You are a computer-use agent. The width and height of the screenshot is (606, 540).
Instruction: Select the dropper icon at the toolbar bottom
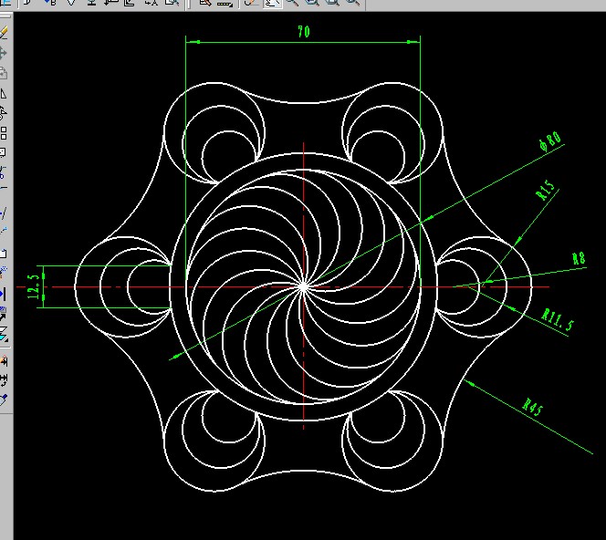(x=4, y=400)
